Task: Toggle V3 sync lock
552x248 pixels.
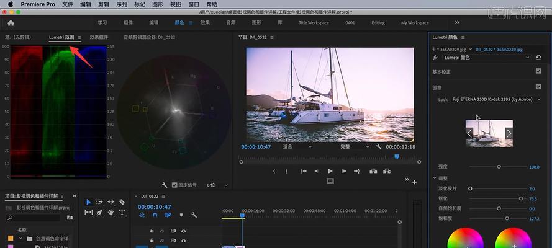Action: coord(173,231)
